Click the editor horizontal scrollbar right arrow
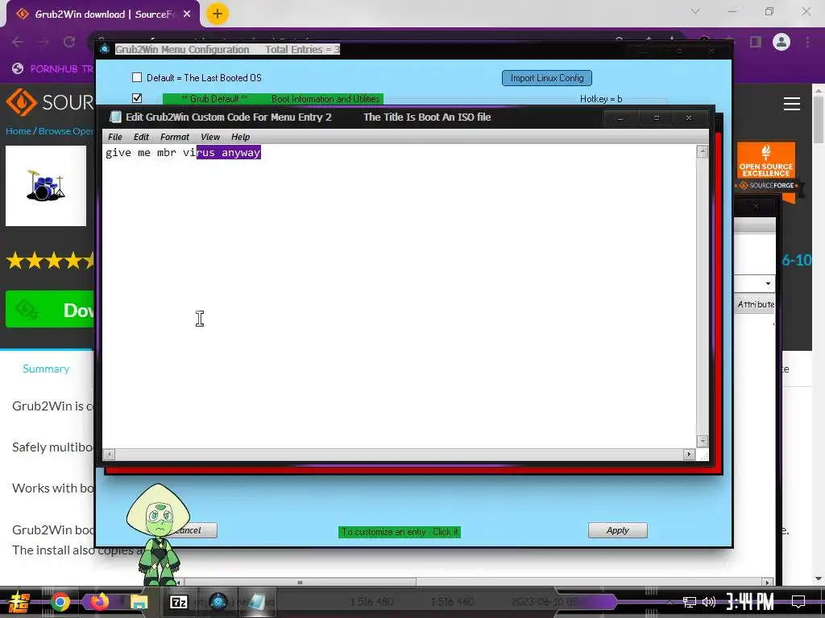Viewport: 825px width, 618px height. [x=690, y=454]
